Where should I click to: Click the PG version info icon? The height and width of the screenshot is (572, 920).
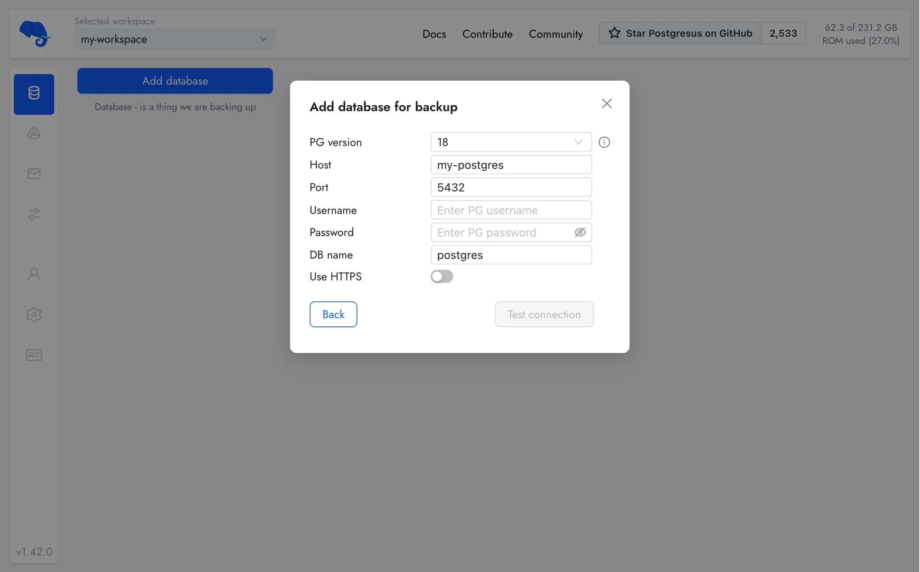pos(604,142)
